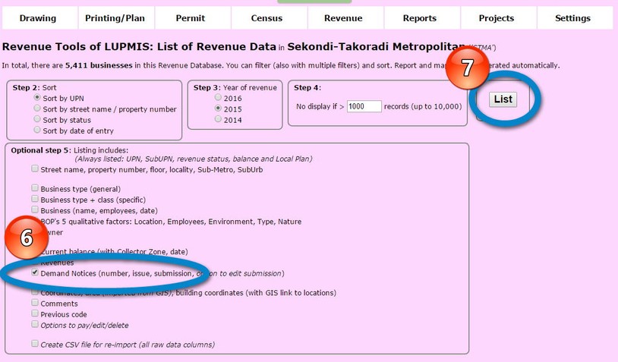Enable Business (name, employees, date) checkbox
This screenshot has height=362, width=618.
(x=35, y=209)
